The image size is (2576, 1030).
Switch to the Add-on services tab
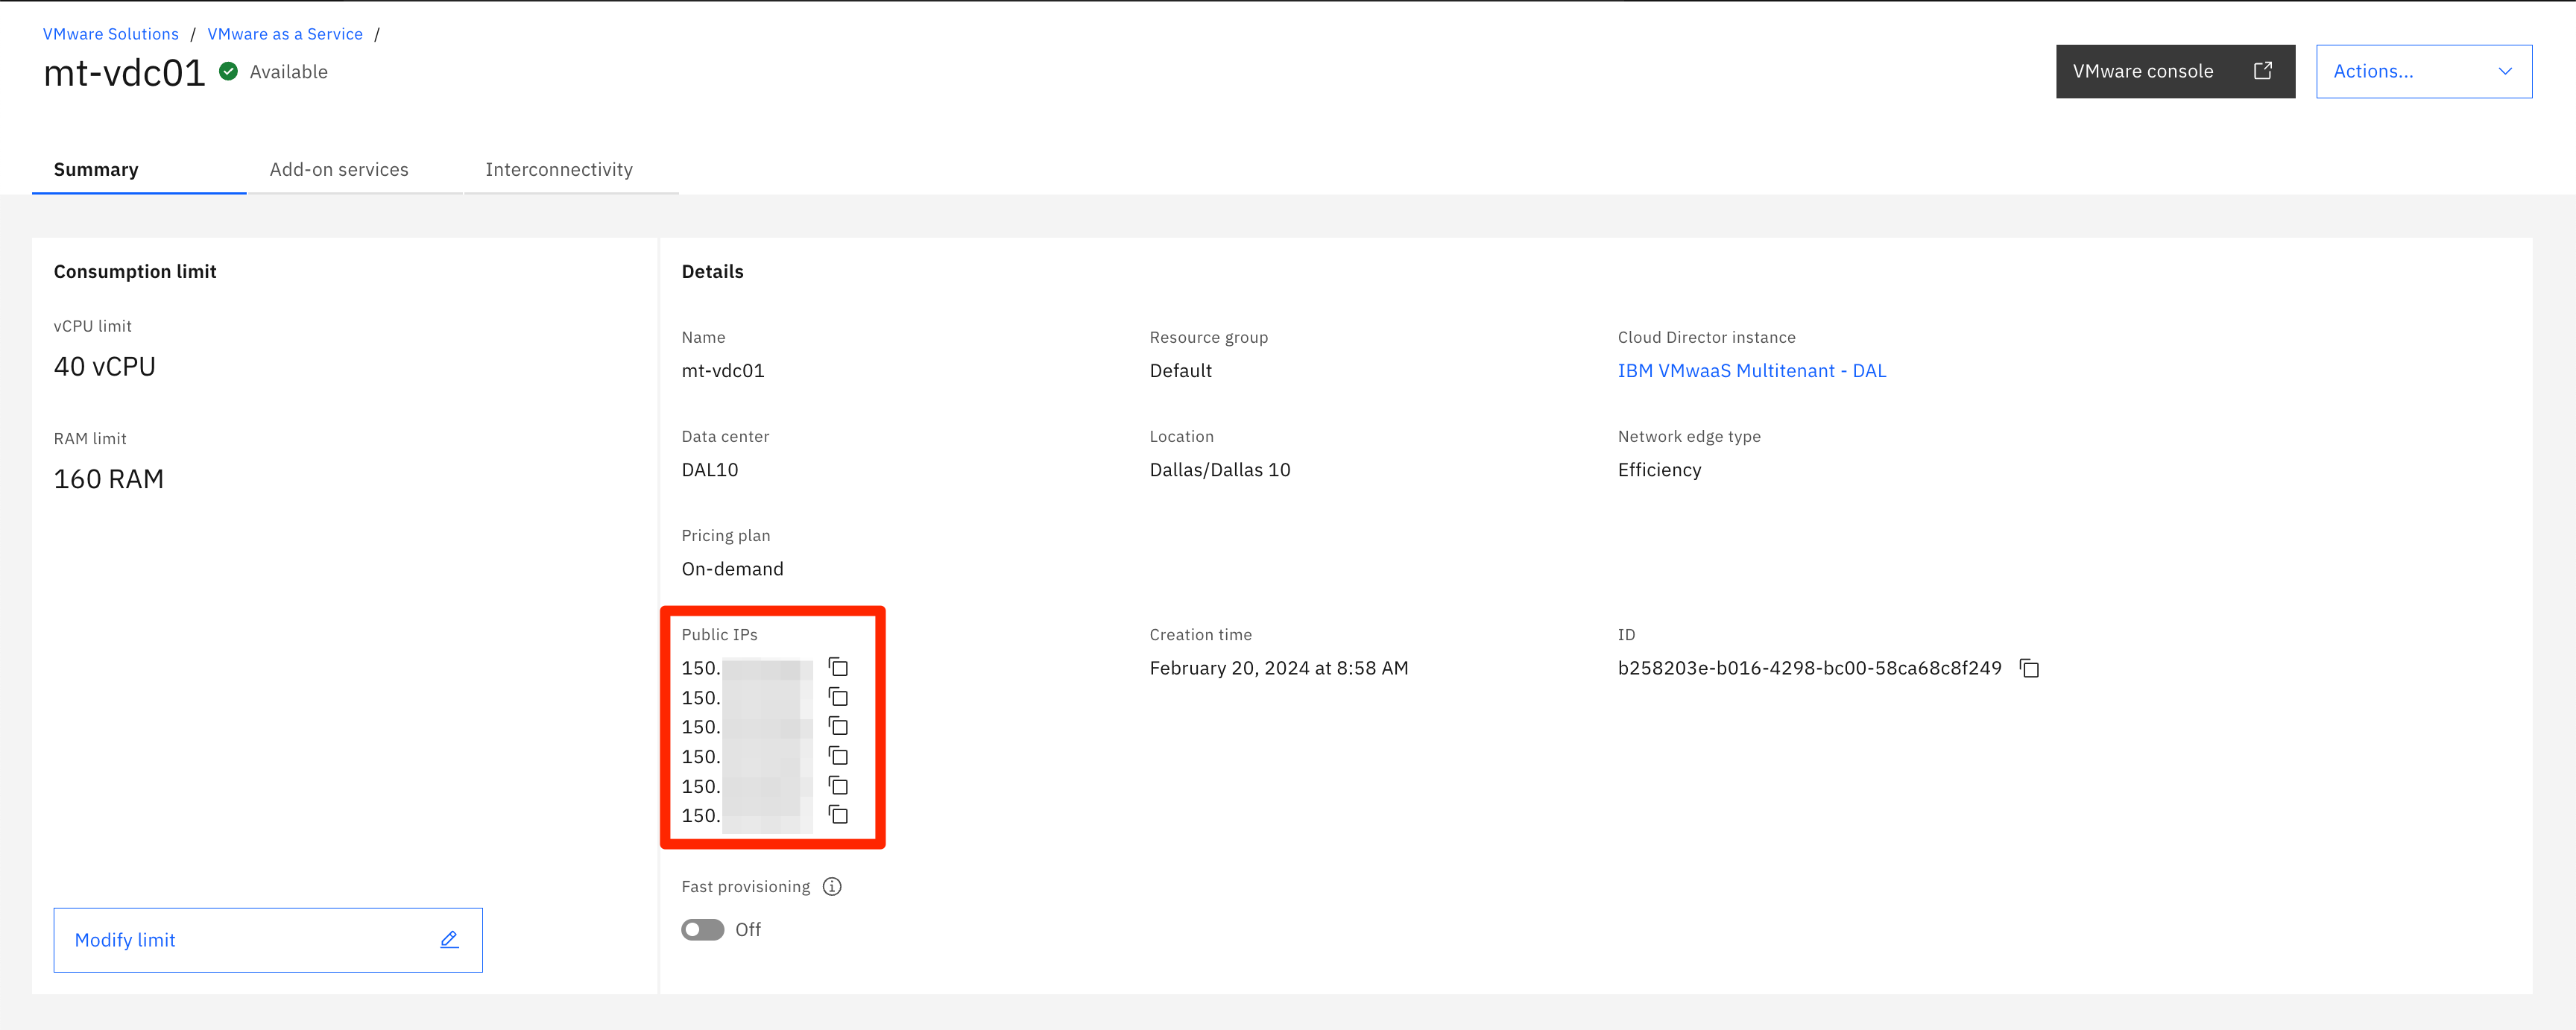pyautogui.click(x=339, y=170)
